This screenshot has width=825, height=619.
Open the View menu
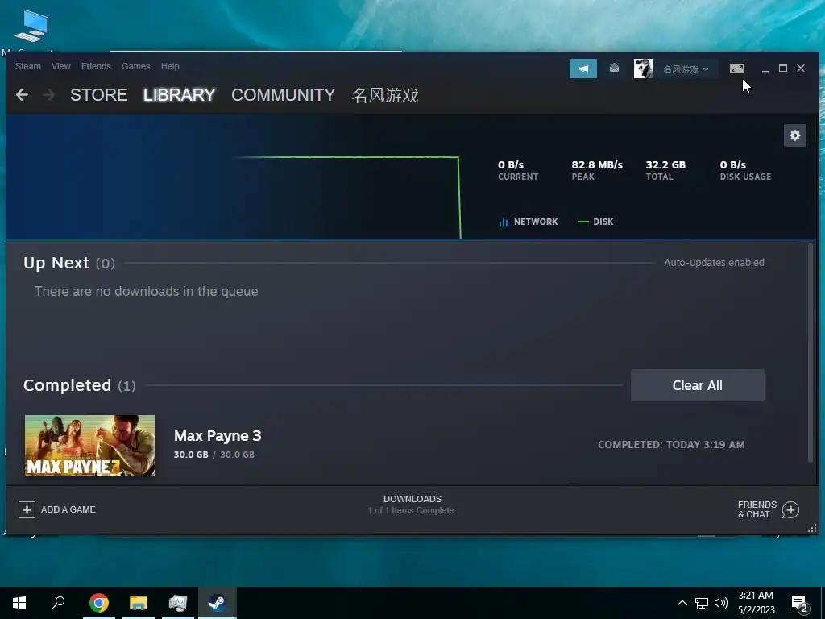pyautogui.click(x=61, y=66)
